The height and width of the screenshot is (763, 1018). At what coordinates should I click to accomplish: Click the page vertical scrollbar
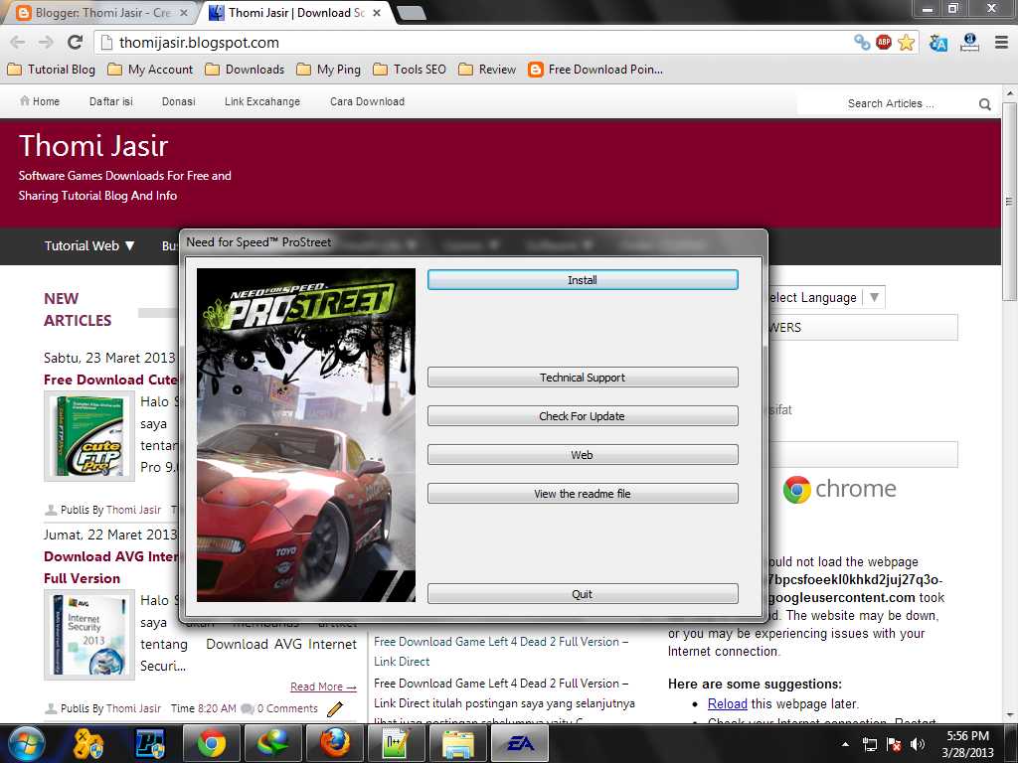point(1009,201)
